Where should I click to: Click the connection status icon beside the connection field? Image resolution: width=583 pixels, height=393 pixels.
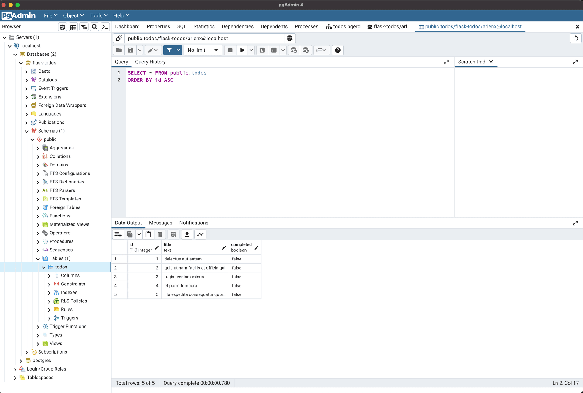(119, 39)
